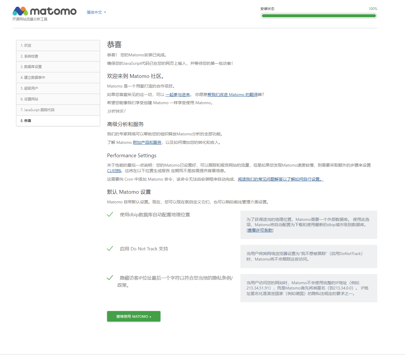405x358 pixels.
Task: Select step 7. JavaScript 跟踪代码
Action: point(58,110)
